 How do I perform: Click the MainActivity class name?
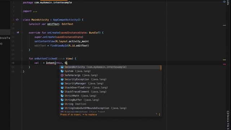(x=40, y=20)
